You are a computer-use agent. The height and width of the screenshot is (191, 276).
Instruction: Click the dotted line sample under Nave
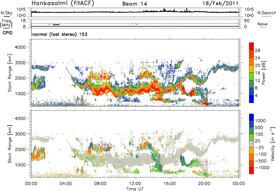coord(263,28)
